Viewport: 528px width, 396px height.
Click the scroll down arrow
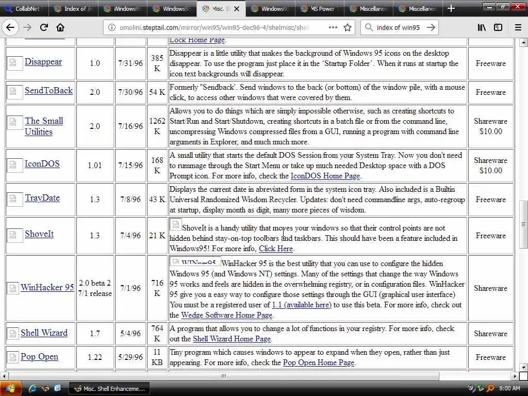point(523,367)
